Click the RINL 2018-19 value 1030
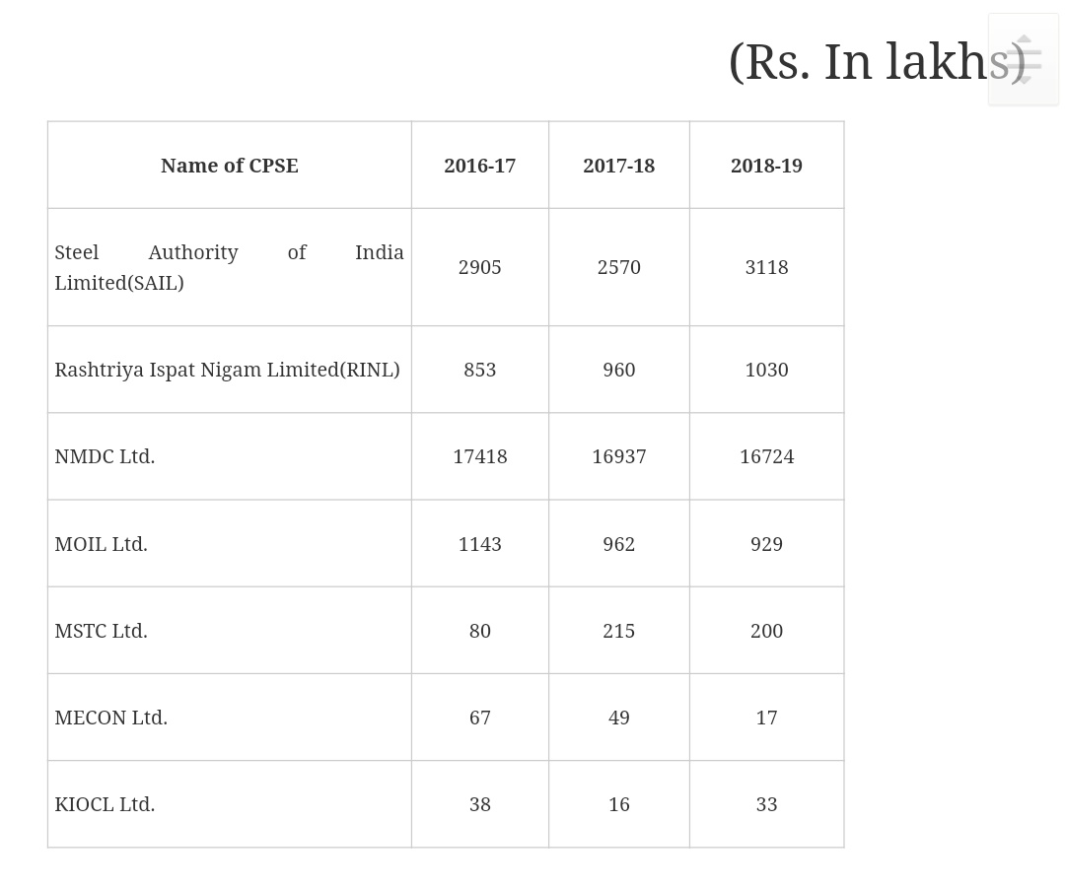The height and width of the screenshot is (890, 1065). click(766, 370)
